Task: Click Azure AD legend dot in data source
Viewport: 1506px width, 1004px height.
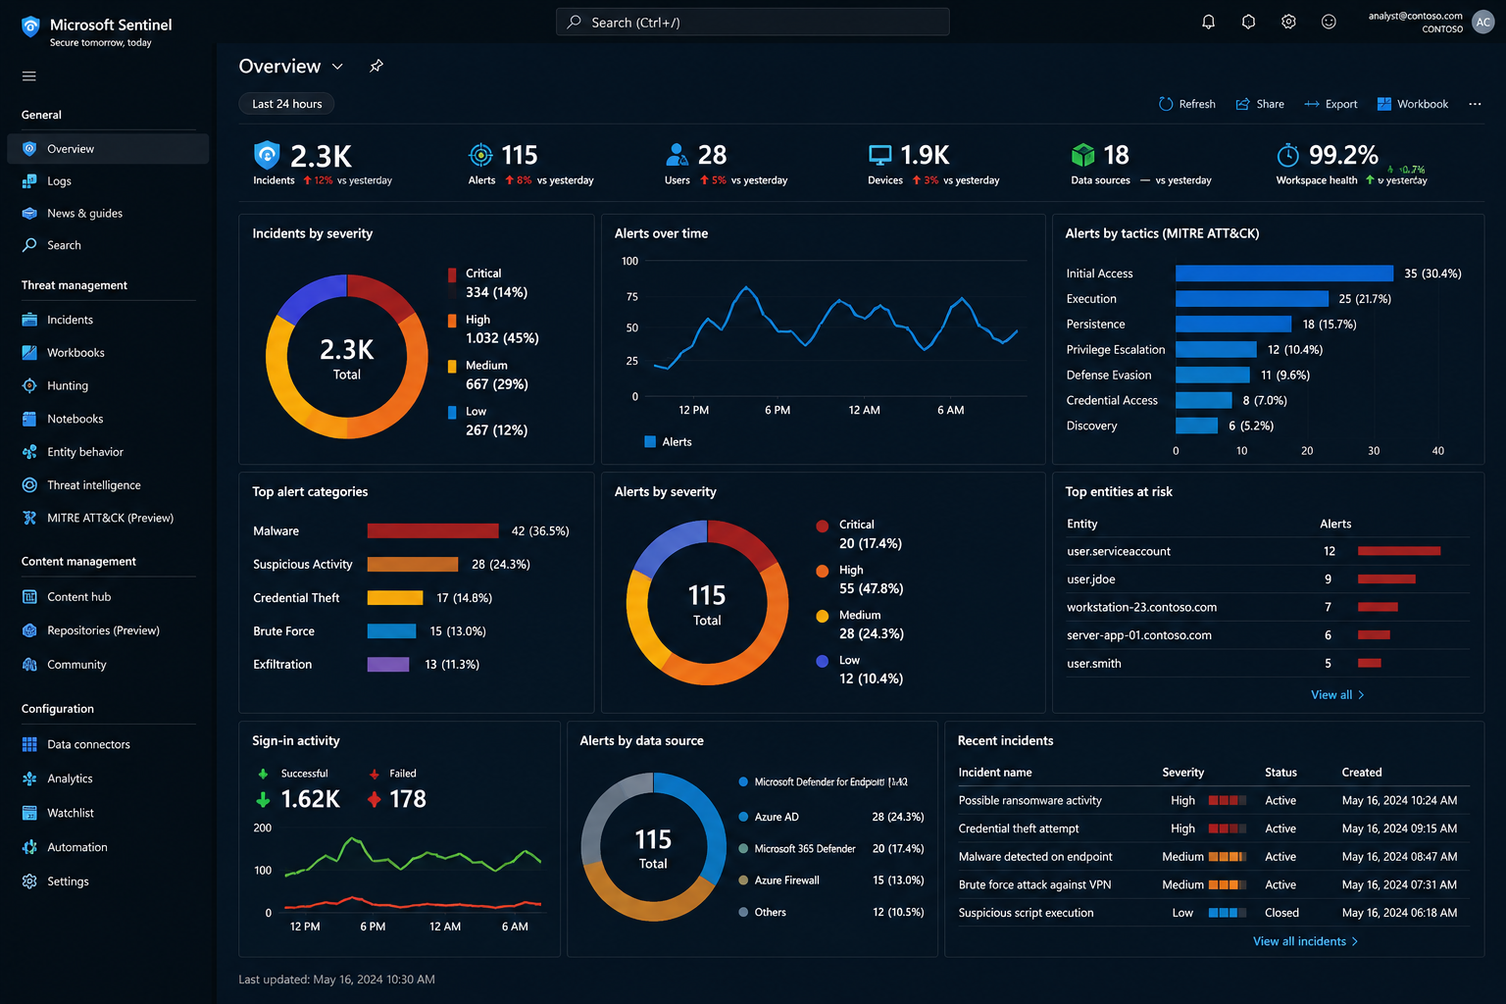Action: pos(743,817)
